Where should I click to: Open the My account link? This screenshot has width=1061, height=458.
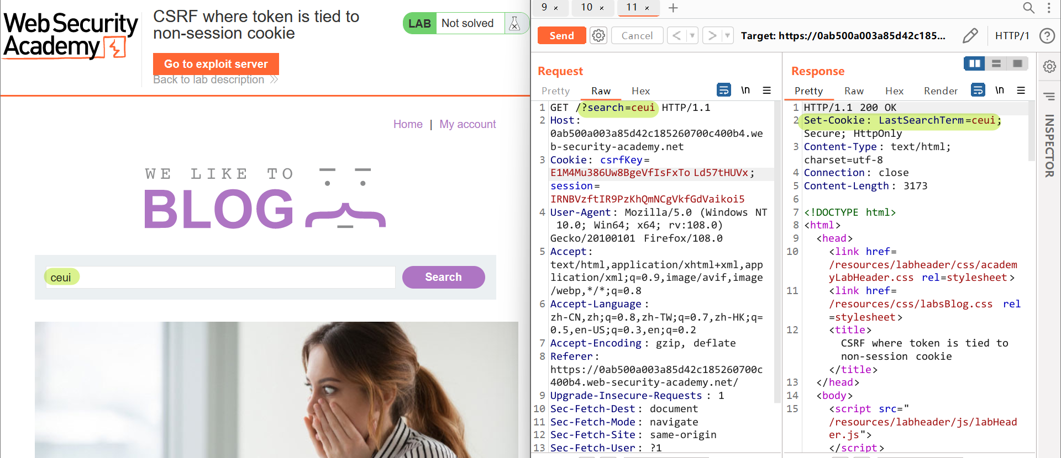(468, 124)
